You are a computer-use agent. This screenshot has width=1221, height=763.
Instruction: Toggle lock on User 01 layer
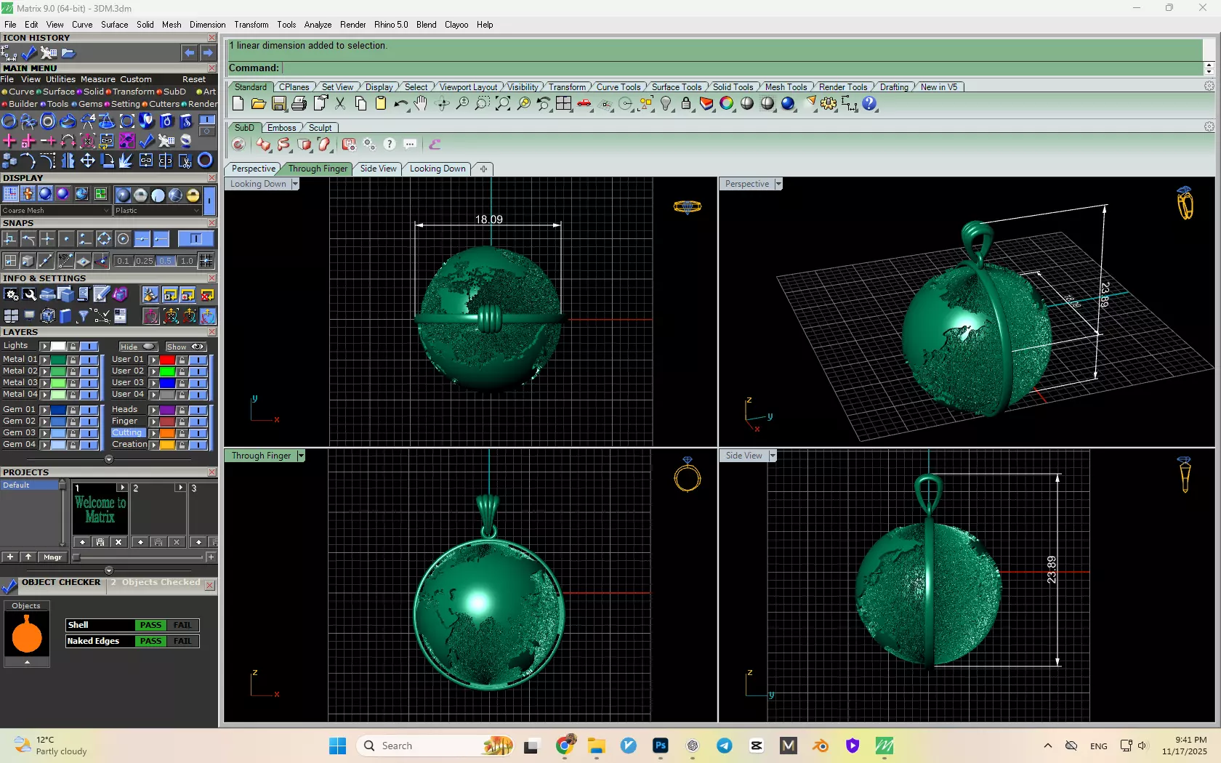182,360
